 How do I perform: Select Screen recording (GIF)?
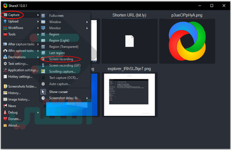[66, 65]
